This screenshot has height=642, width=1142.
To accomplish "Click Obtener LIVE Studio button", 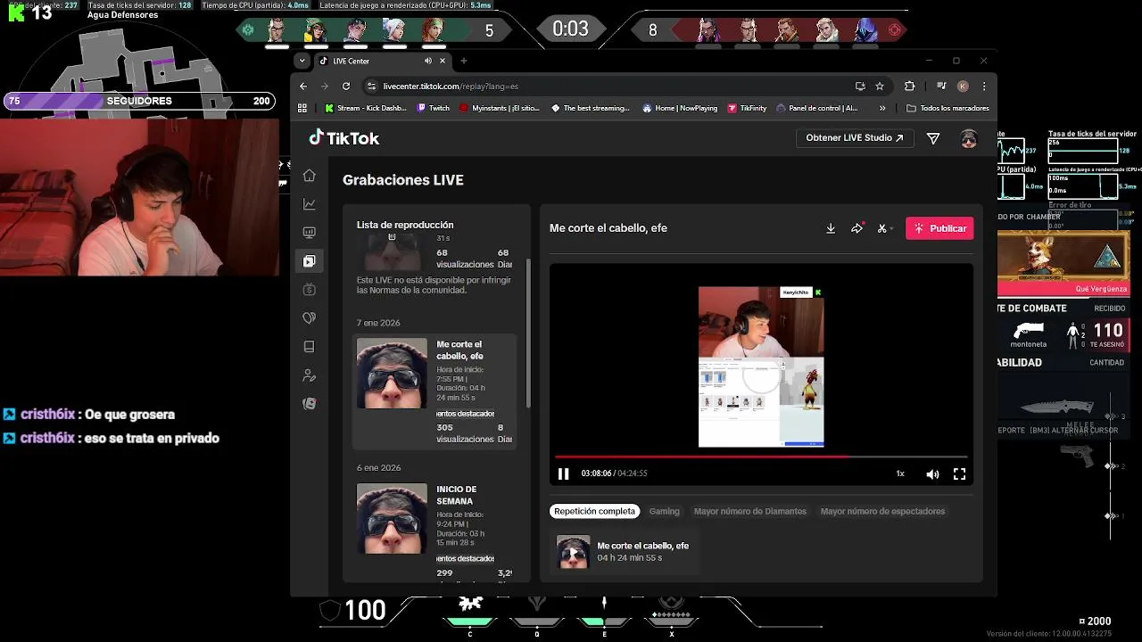I will [x=854, y=138].
